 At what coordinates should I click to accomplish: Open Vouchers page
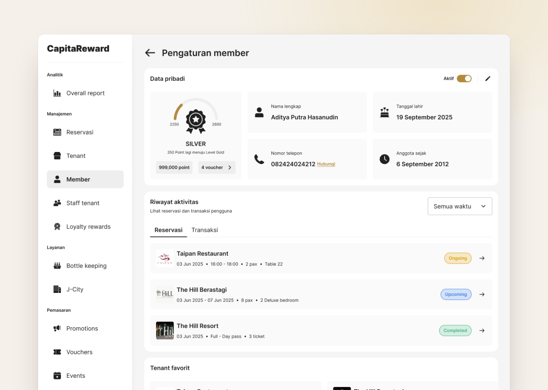point(85,352)
